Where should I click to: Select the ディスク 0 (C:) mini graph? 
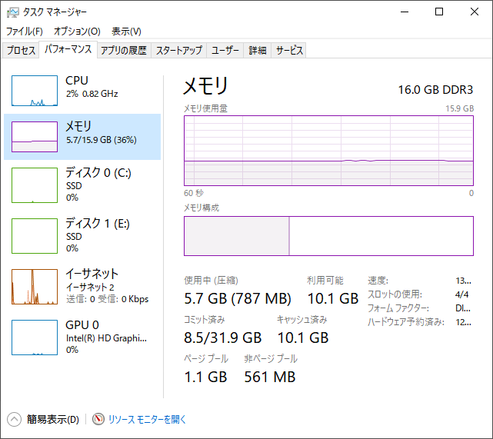pyautogui.click(x=35, y=185)
